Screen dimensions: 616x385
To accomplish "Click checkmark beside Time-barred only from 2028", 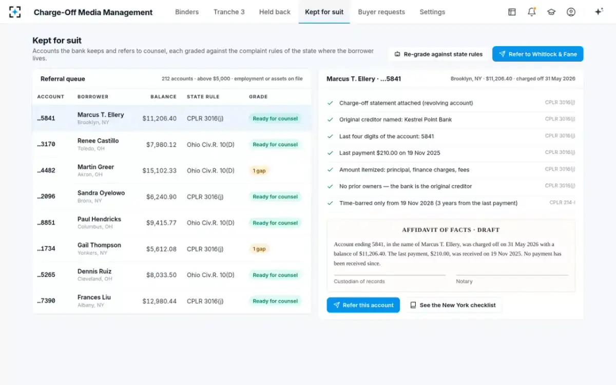I will tap(330, 203).
